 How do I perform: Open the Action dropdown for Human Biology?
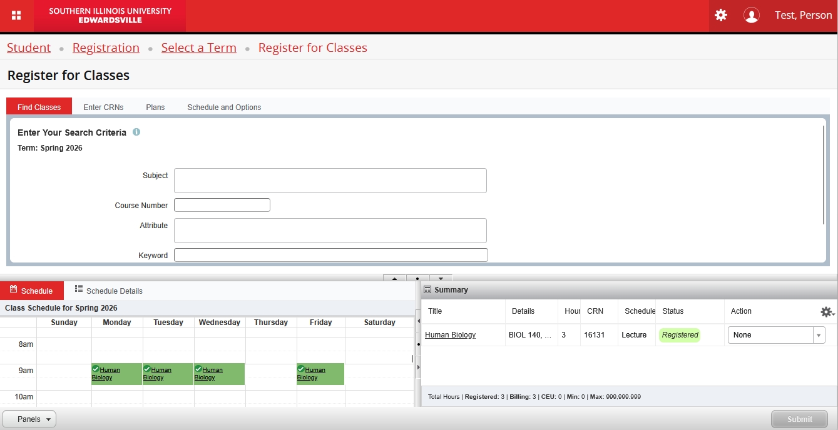pyautogui.click(x=775, y=335)
